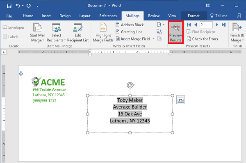Click the object anchor icon

click(x=21, y=73)
